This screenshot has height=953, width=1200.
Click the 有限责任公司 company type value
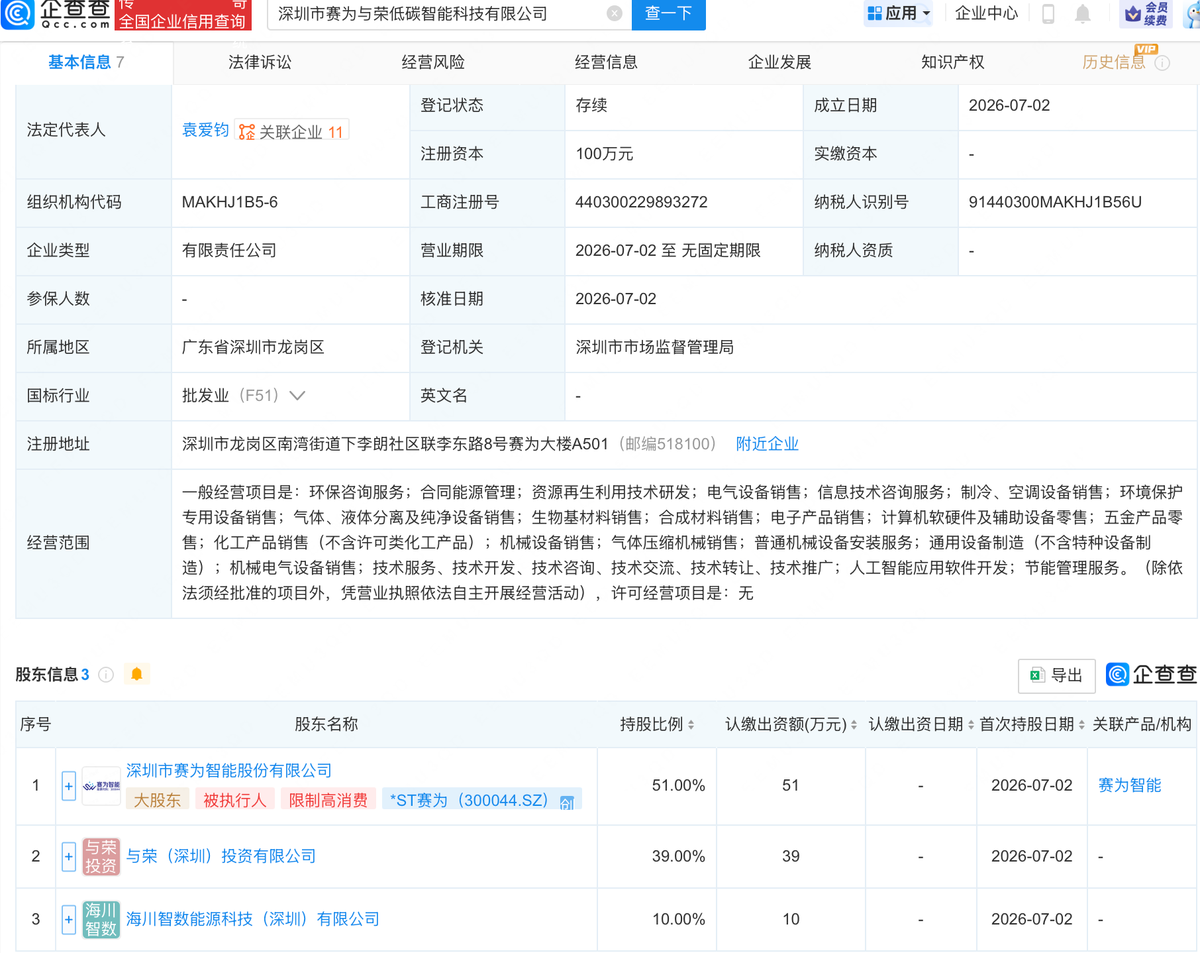pyautogui.click(x=229, y=251)
